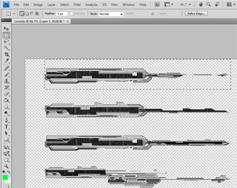Select the Rectangular Marquee tool in toolbox

click(x=6, y=35)
